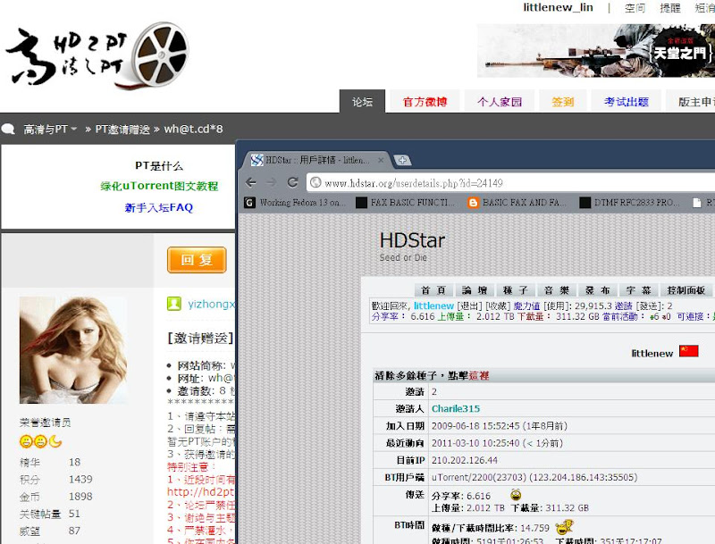
Task: Click the China flag beside littlenew
Action: click(688, 351)
